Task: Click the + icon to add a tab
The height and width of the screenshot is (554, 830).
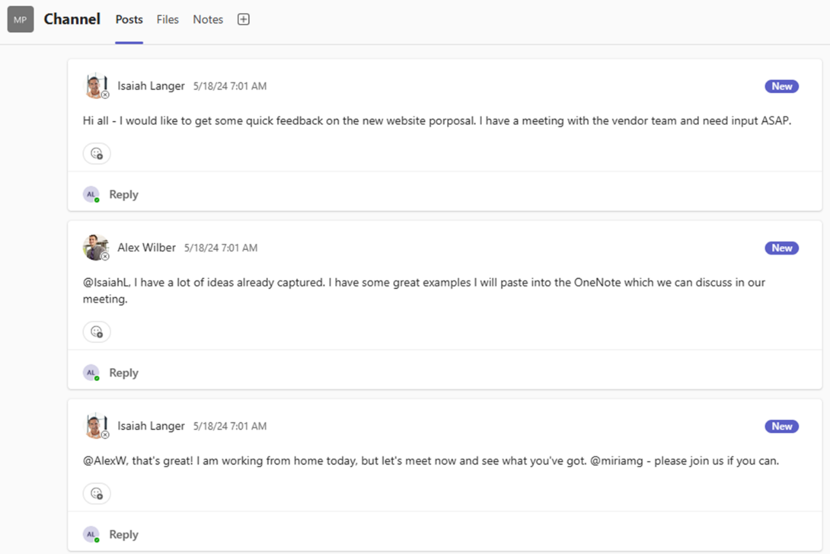Action: [243, 19]
